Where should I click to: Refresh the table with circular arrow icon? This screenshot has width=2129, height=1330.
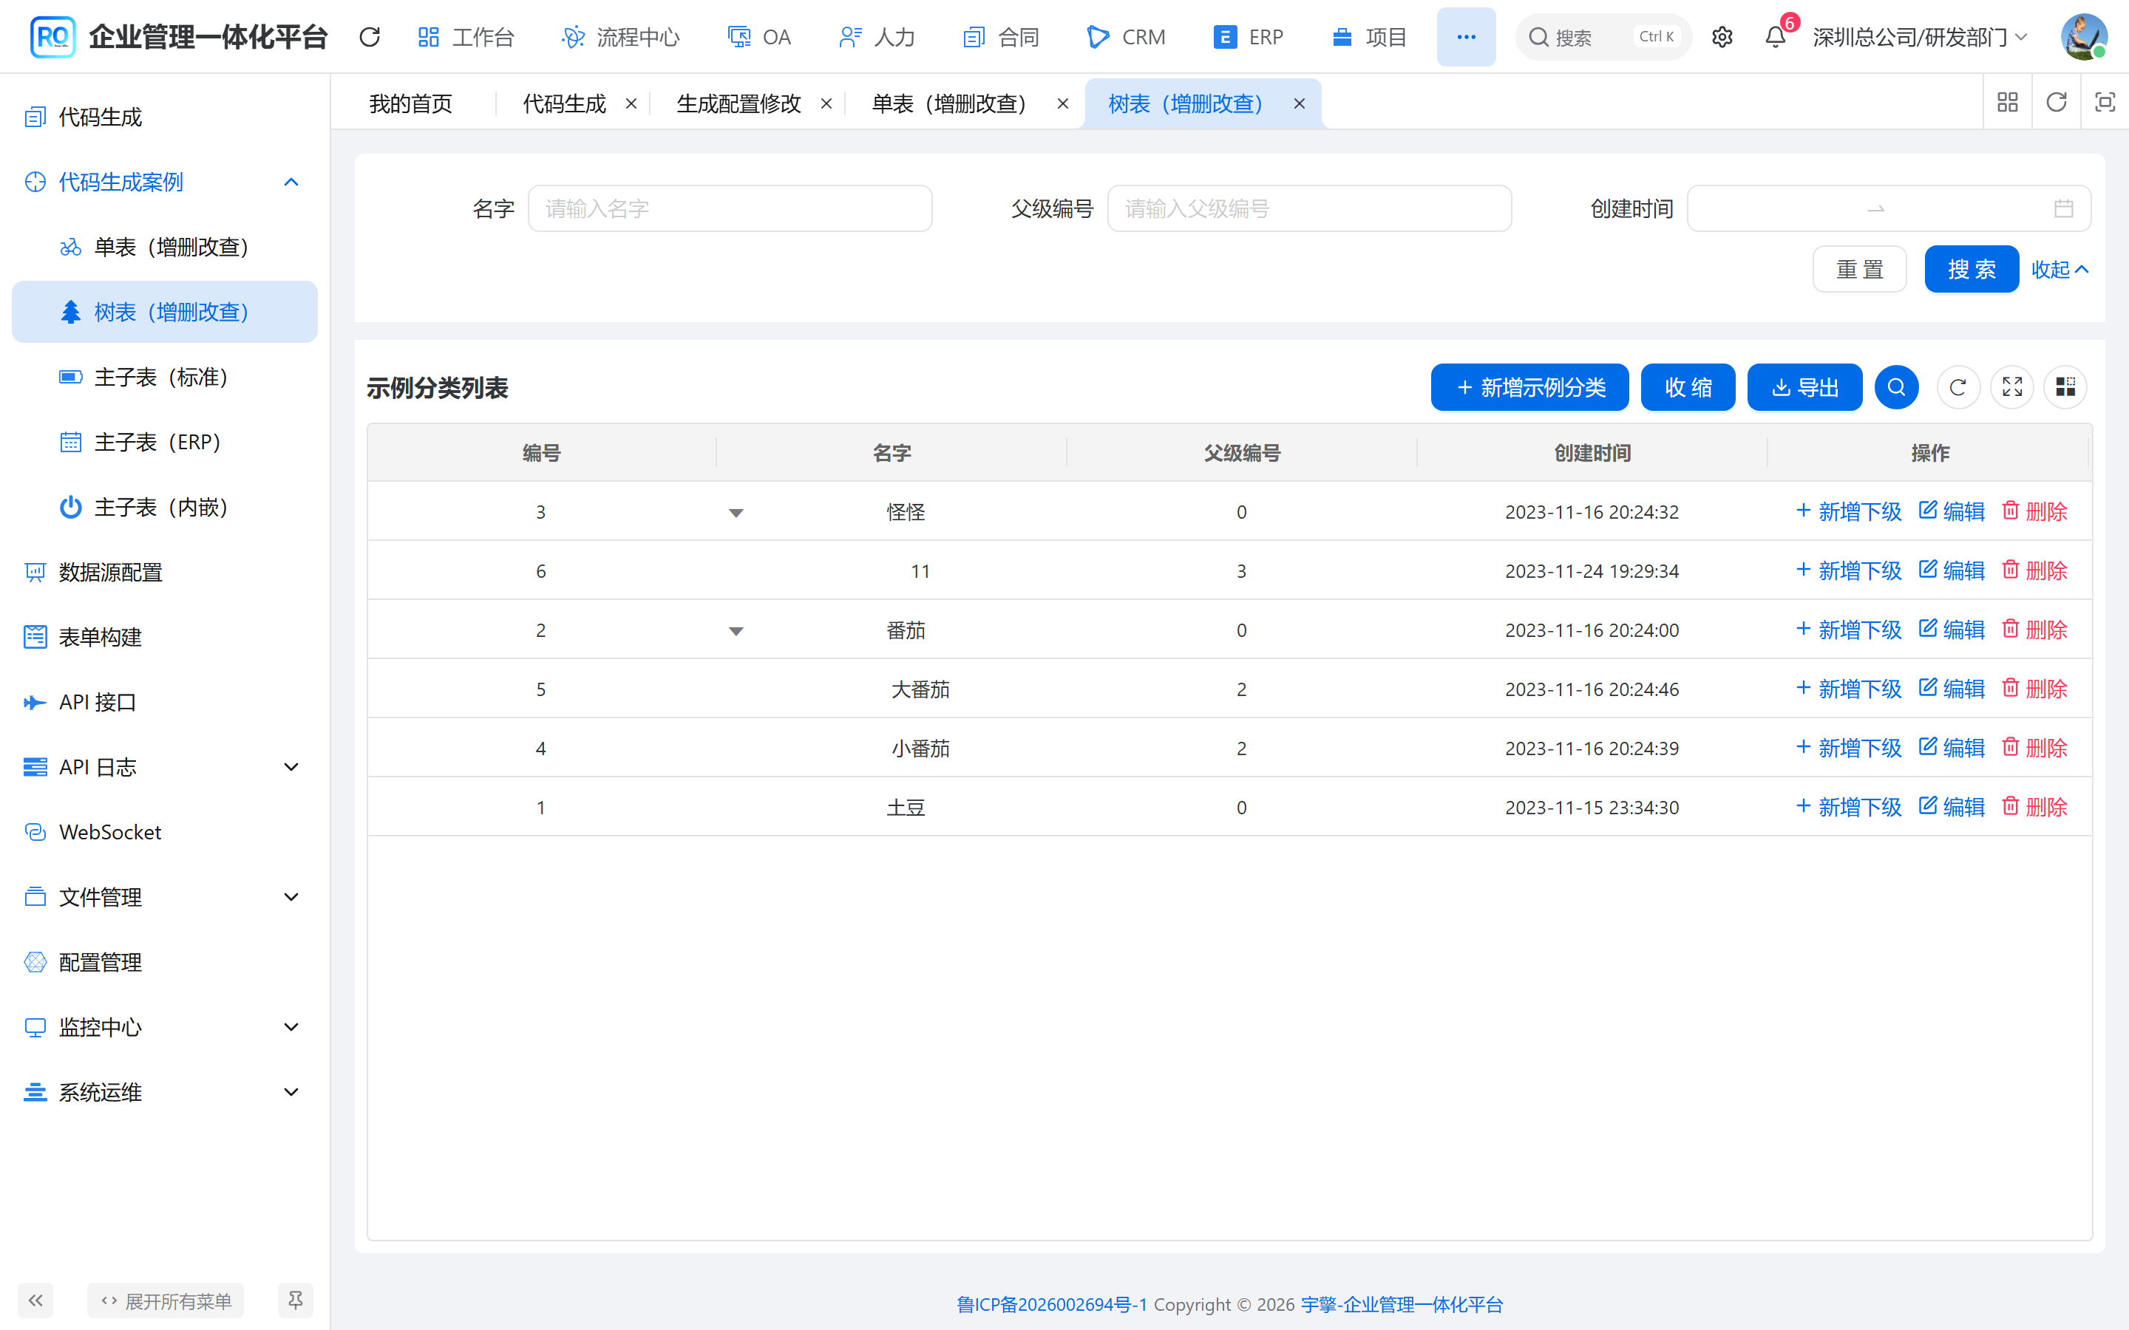click(1957, 387)
